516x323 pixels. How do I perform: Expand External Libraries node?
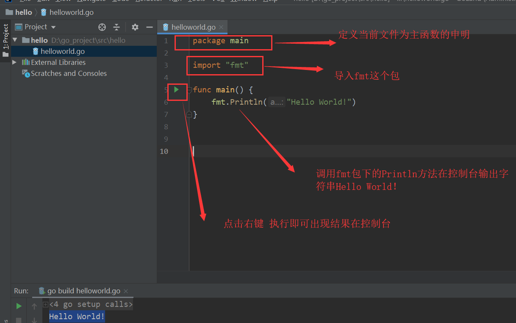point(15,62)
